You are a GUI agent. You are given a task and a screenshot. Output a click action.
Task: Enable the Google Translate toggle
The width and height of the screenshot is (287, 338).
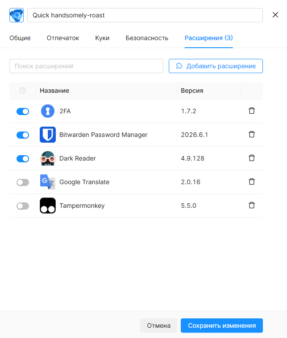pyautogui.click(x=23, y=182)
